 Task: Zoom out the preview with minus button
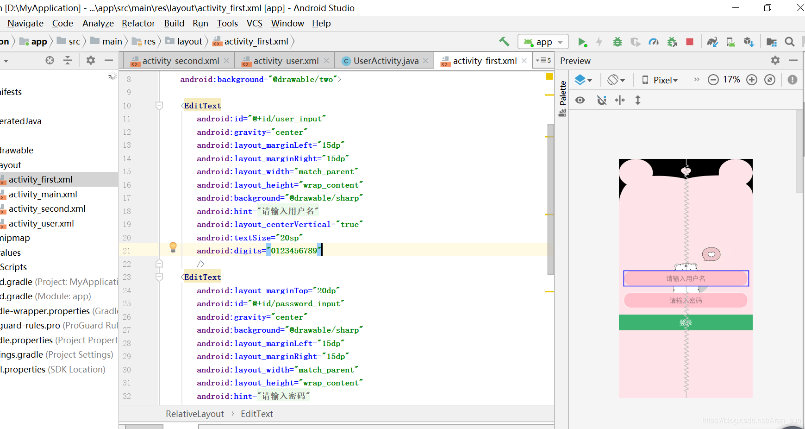713,80
